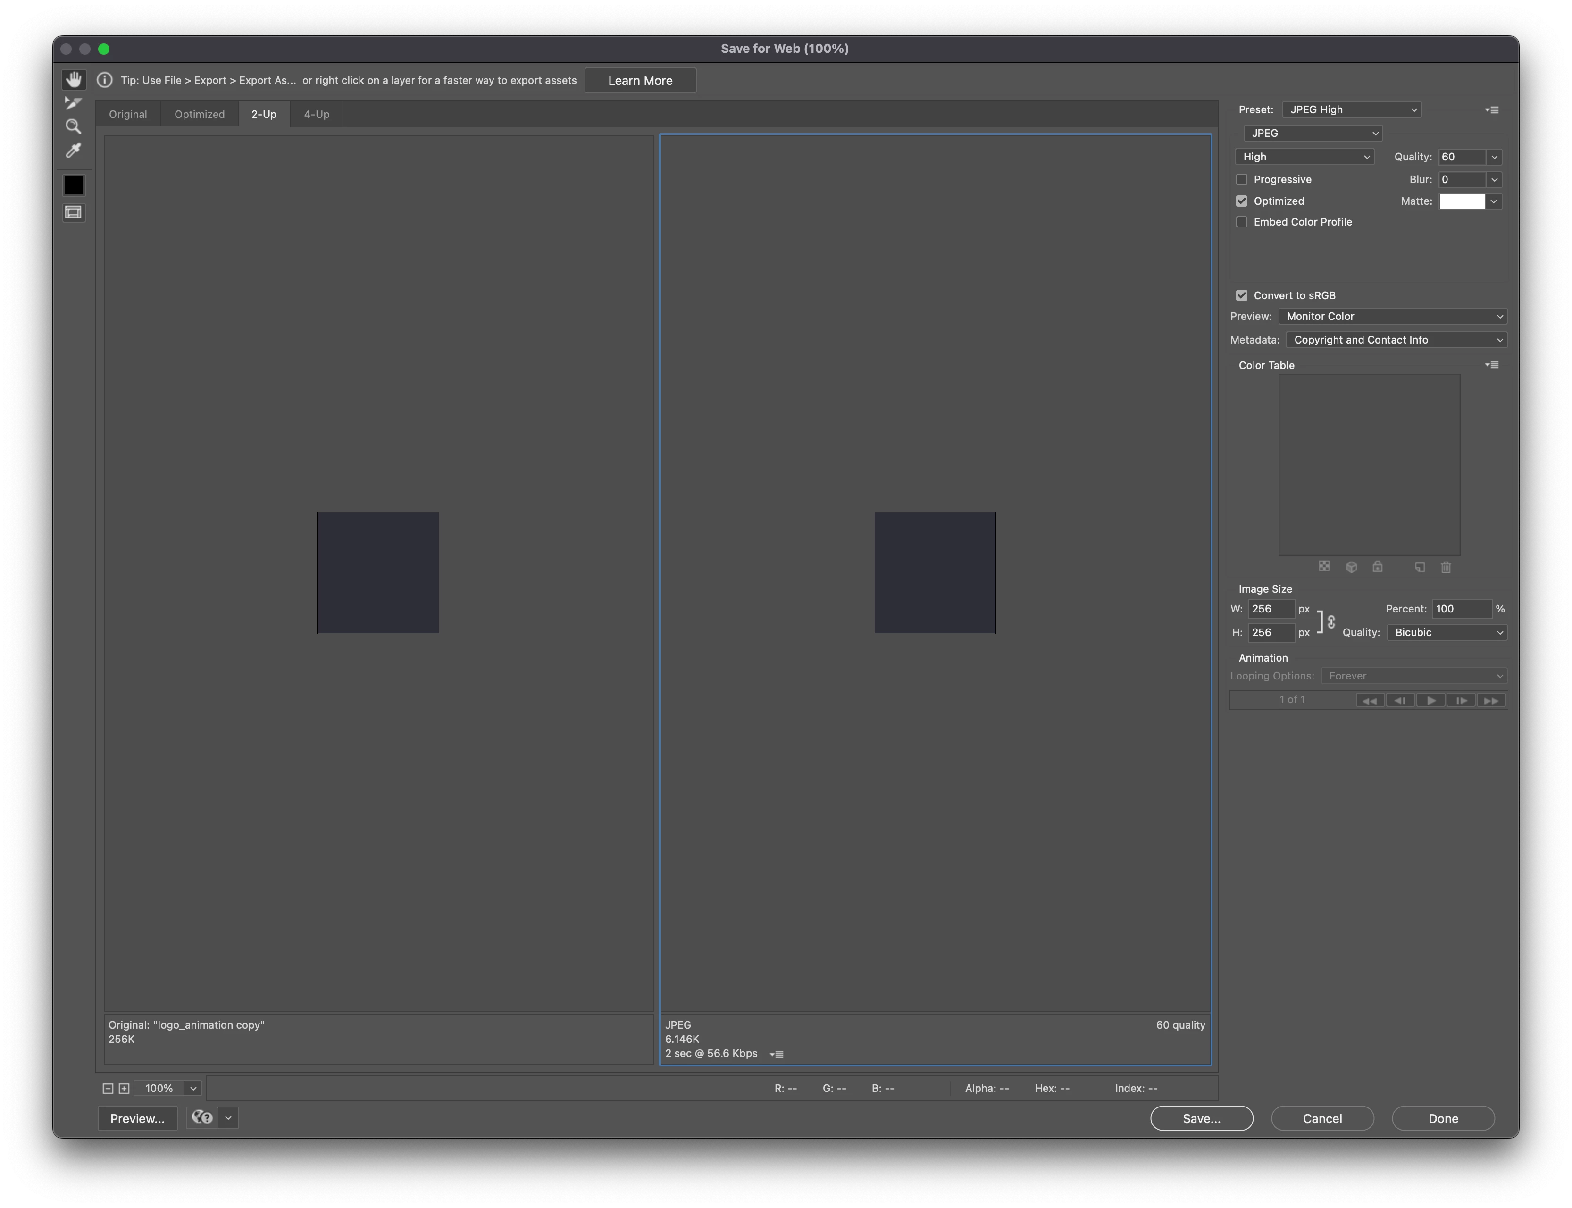This screenshot has width=1572, height=1208.
Task: Open the Optimize panel menu icon
Action: (x=1491, y=110)
